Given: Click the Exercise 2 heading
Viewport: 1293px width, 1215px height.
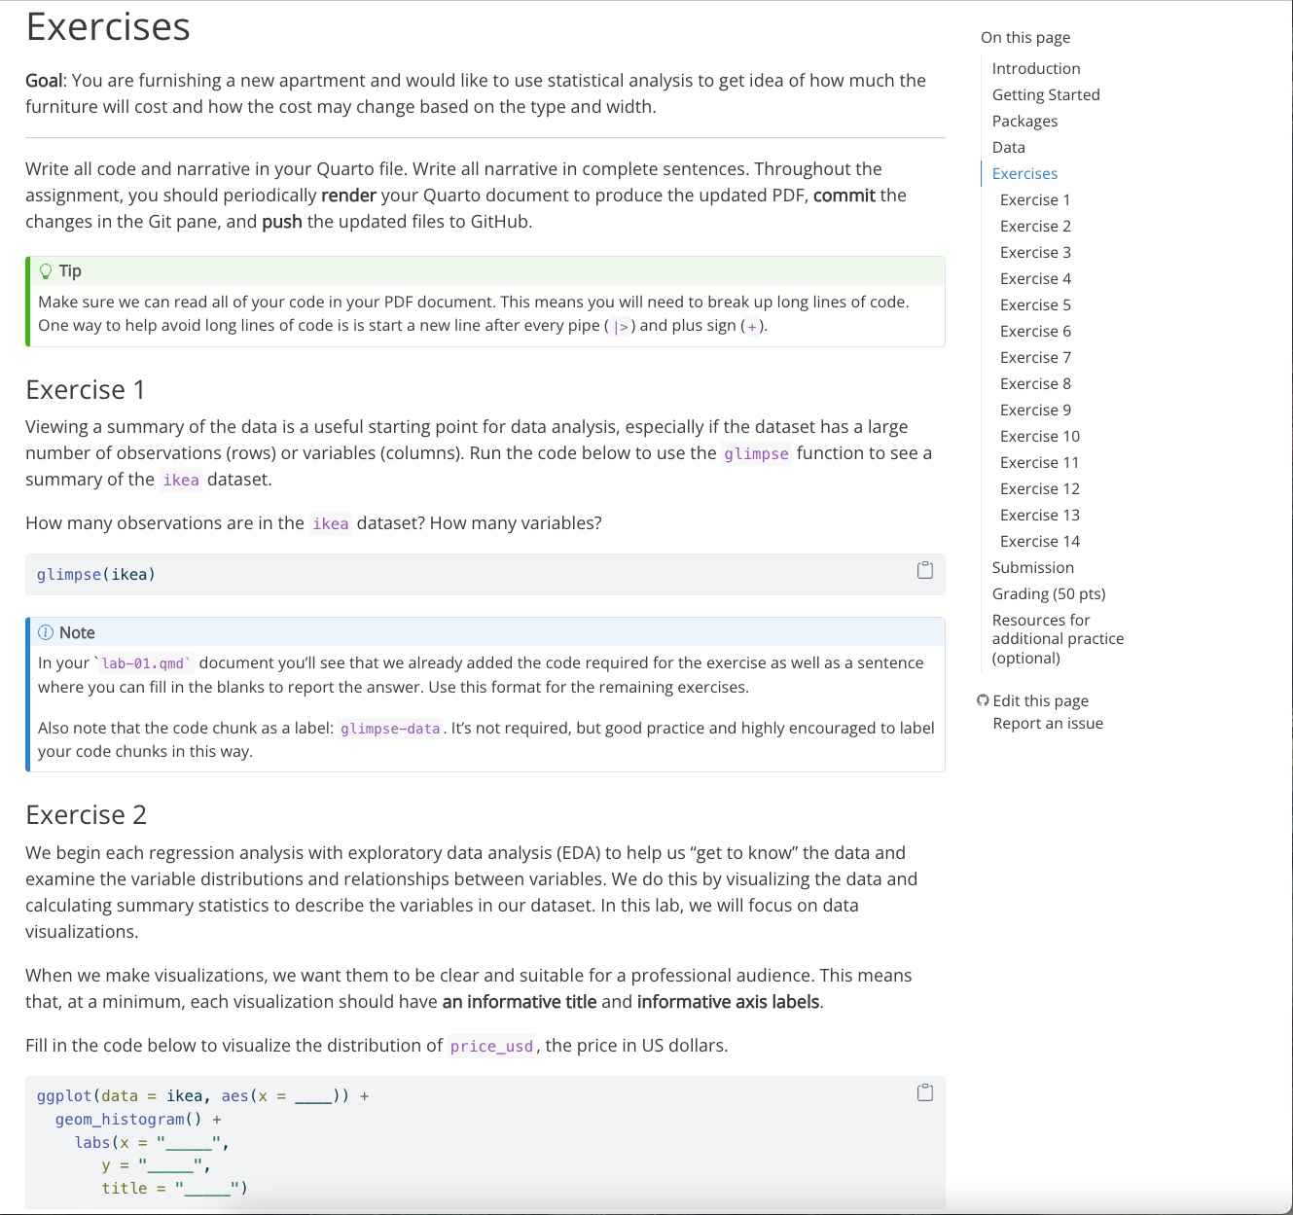Looking at the screenshot, I should (x=86, y=815).
